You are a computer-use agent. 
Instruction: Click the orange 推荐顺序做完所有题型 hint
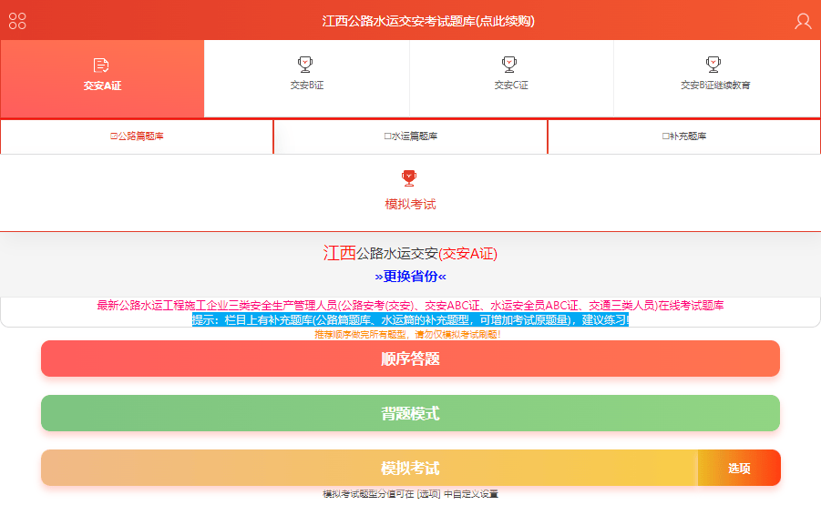click(408, 335)
